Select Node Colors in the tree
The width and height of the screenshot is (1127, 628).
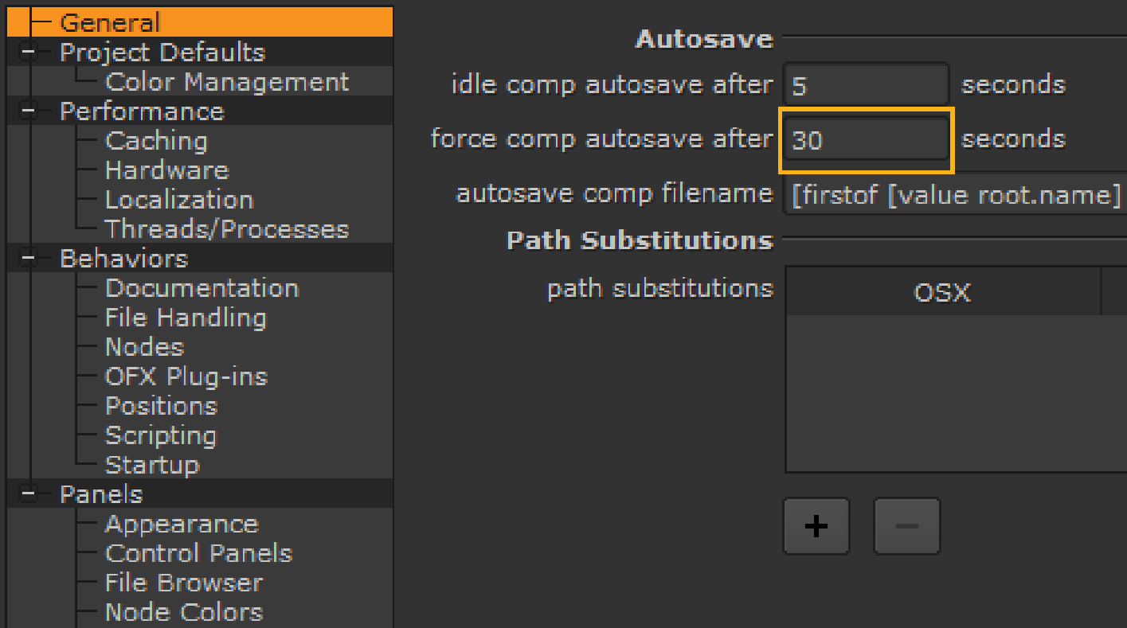(184, 612)
